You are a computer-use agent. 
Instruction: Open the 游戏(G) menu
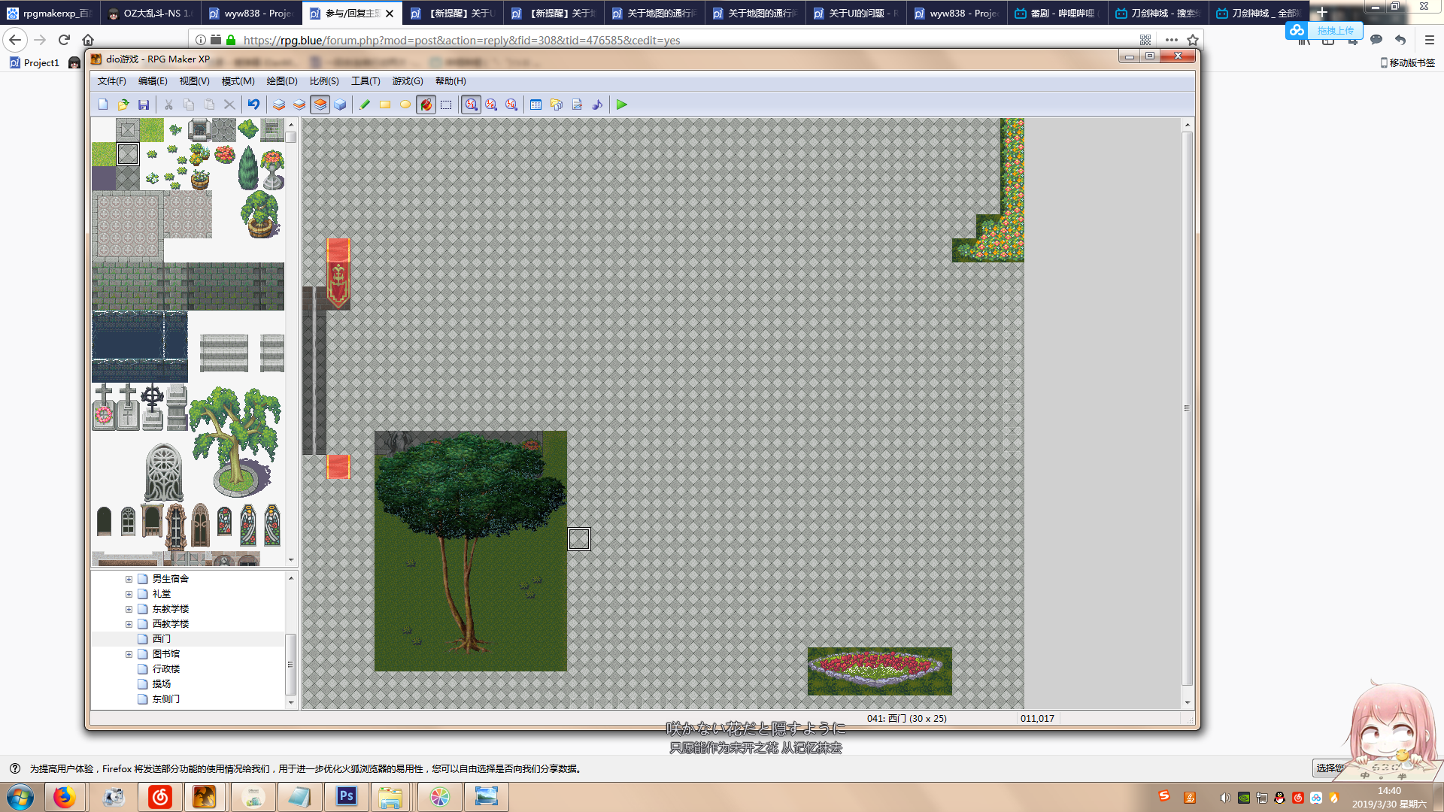[408, 81]
